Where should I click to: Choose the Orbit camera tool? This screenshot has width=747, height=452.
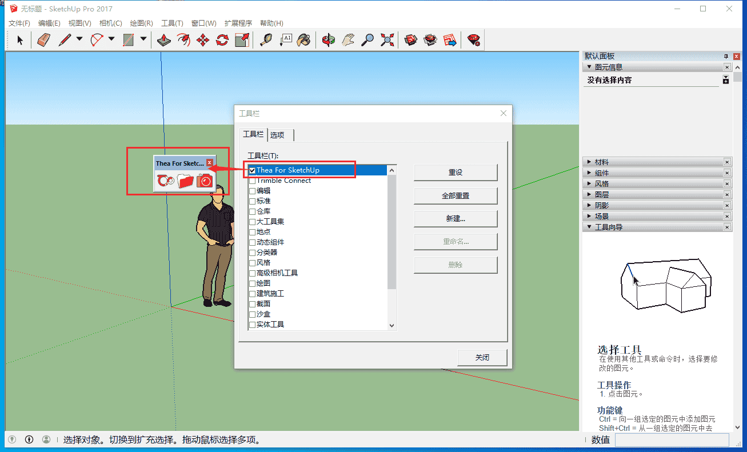[328, 40]
